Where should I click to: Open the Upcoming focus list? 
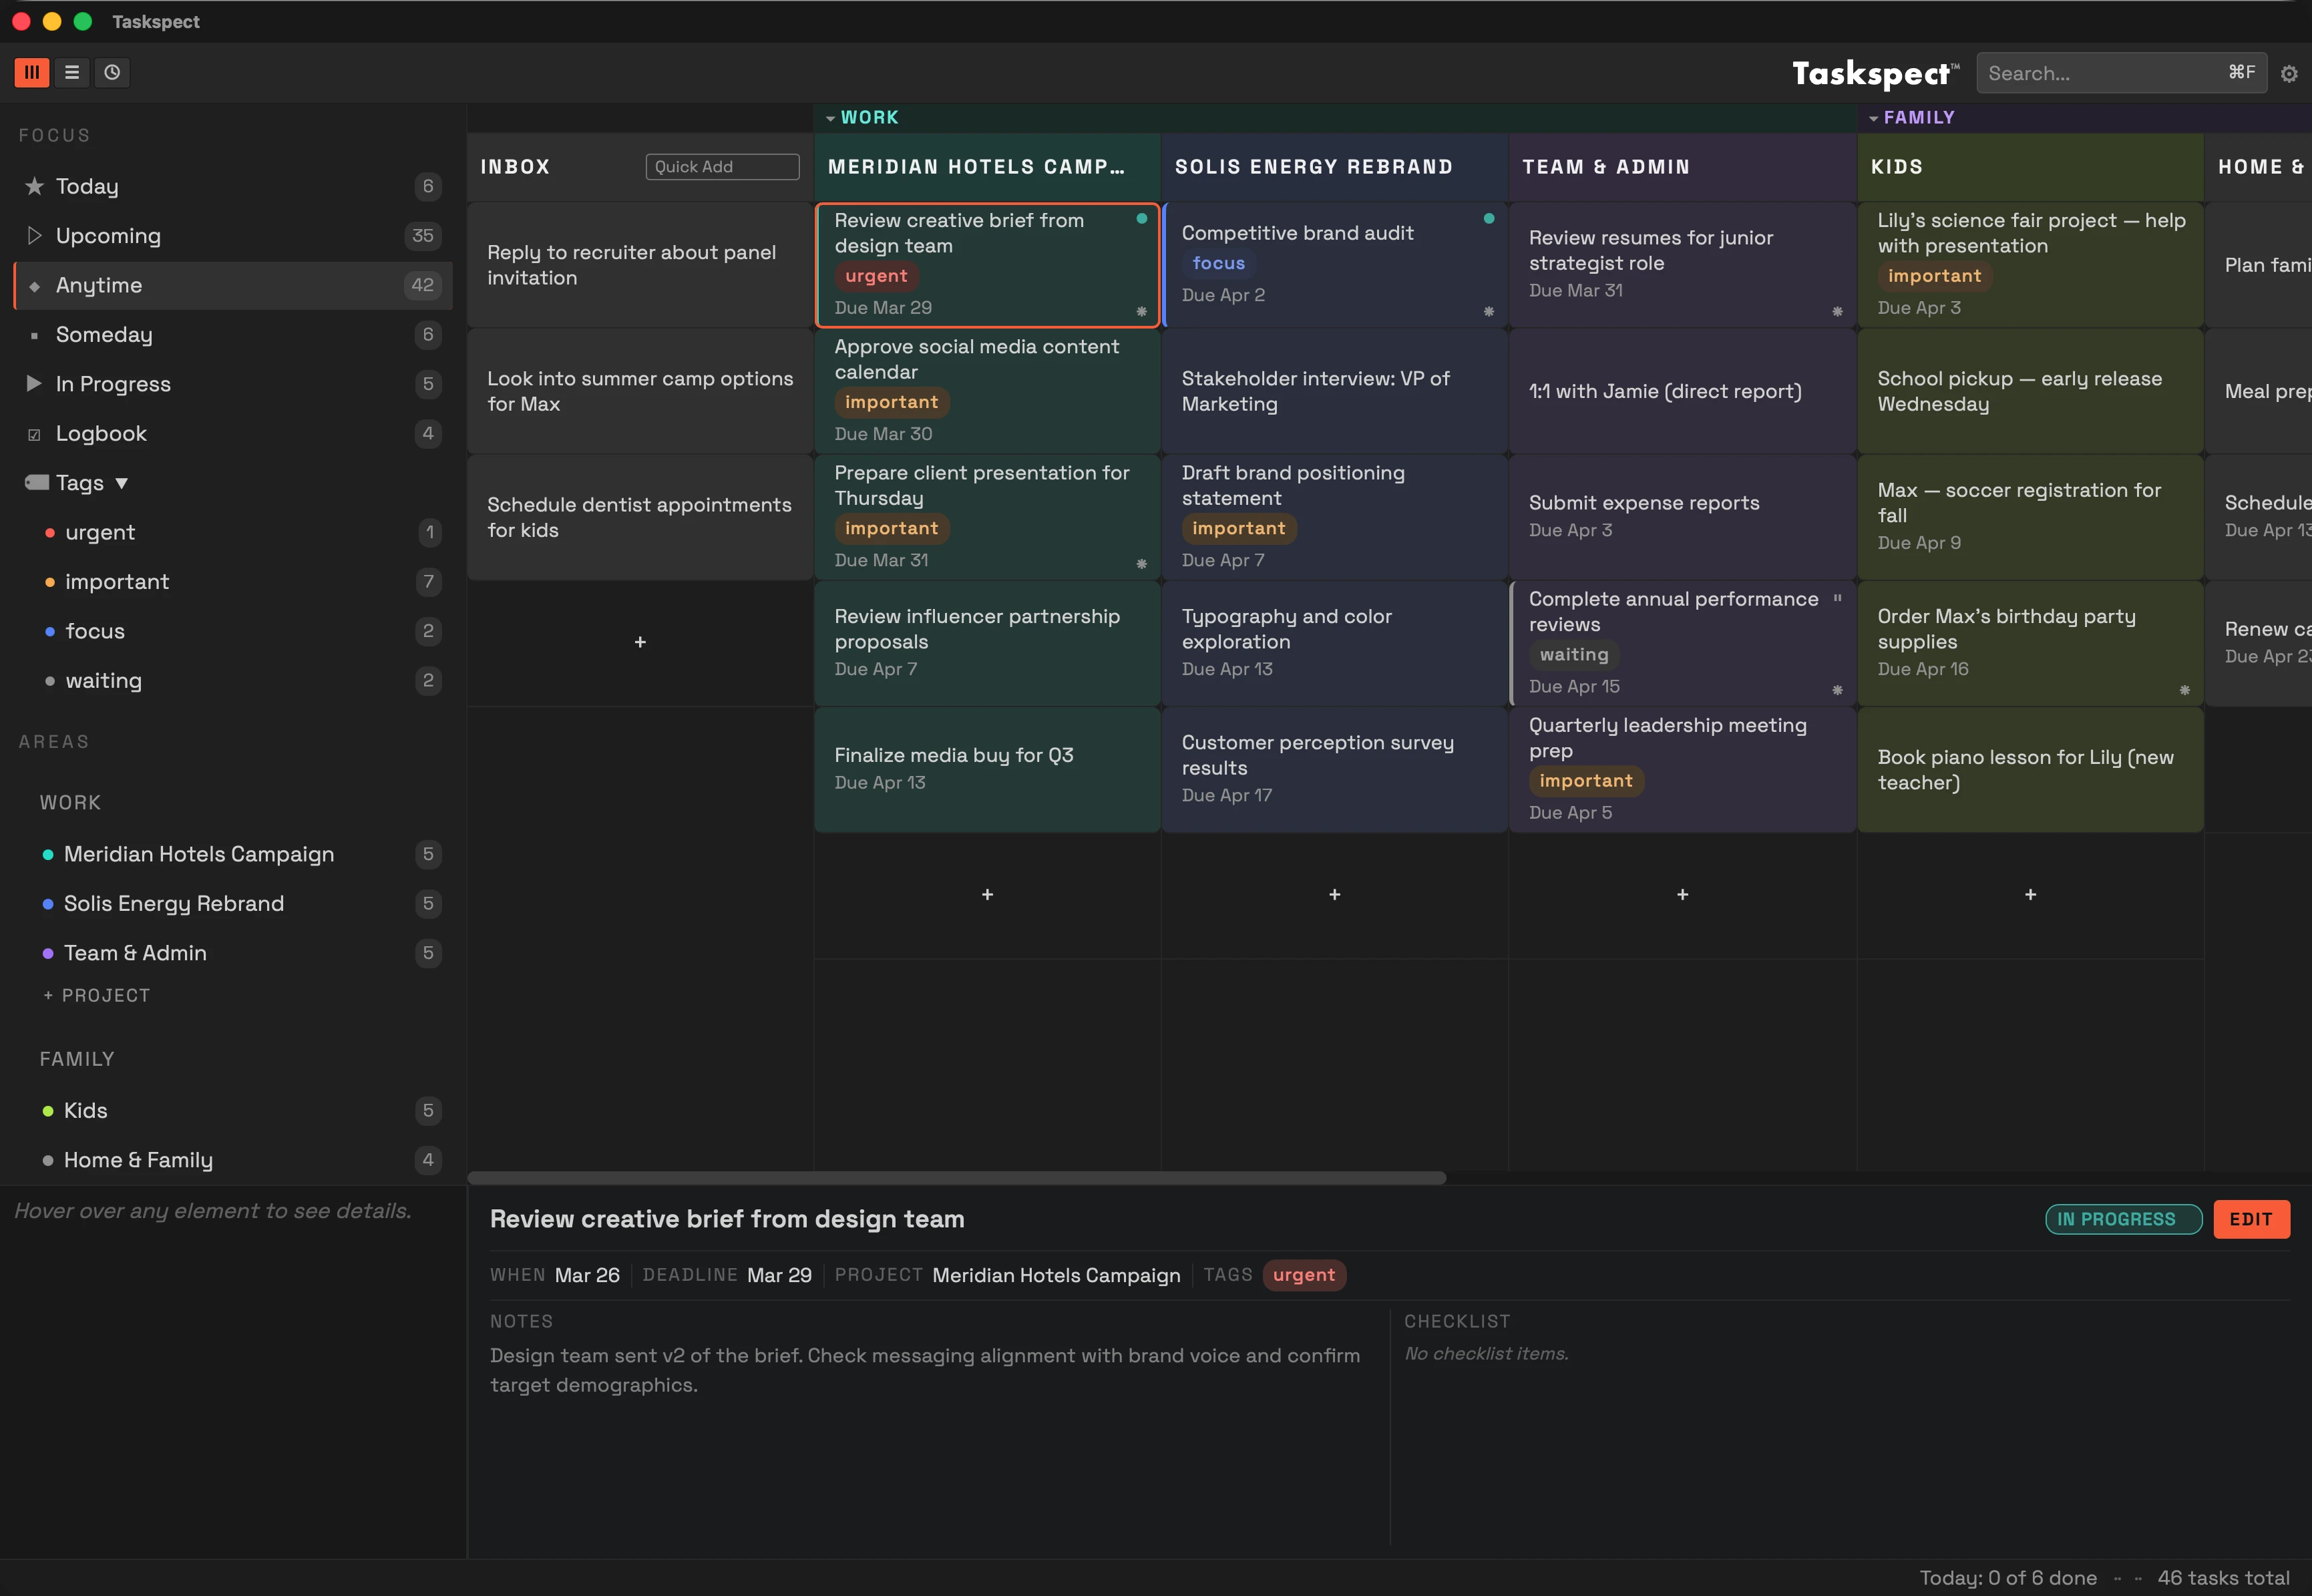point(233,235)
